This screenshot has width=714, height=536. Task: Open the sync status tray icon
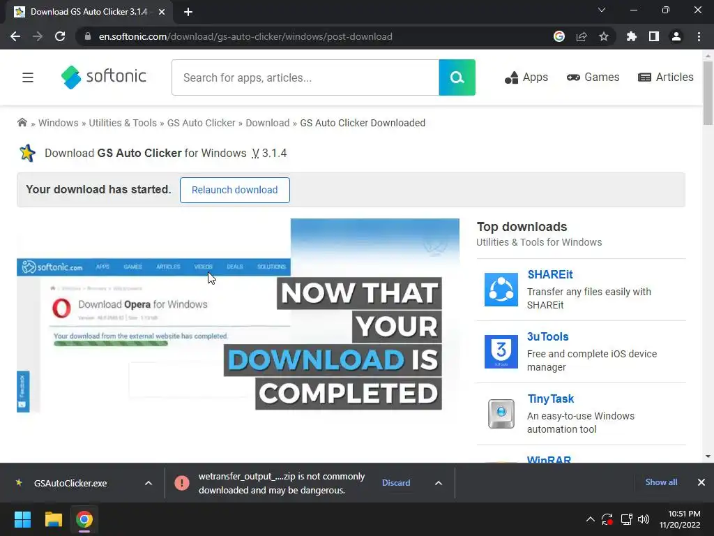[607, 519]
